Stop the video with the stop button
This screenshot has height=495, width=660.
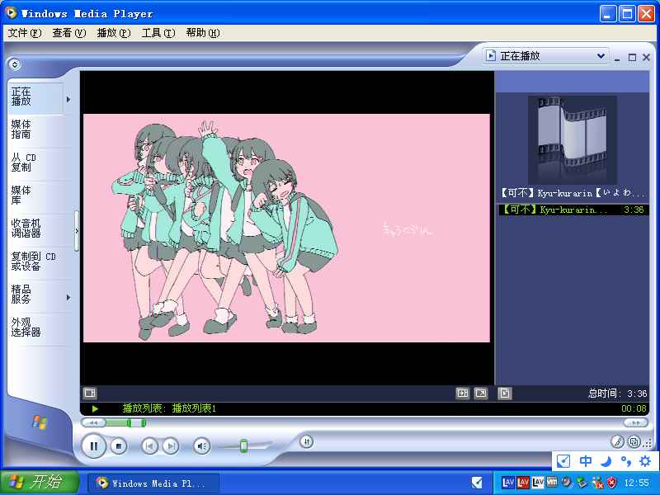[x=119, y=446]
